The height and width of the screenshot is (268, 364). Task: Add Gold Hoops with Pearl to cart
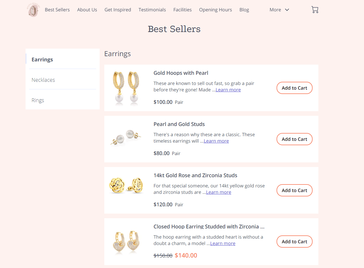[294, 88]
